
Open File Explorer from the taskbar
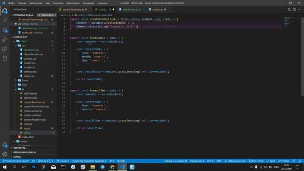(x=93, y=167)
